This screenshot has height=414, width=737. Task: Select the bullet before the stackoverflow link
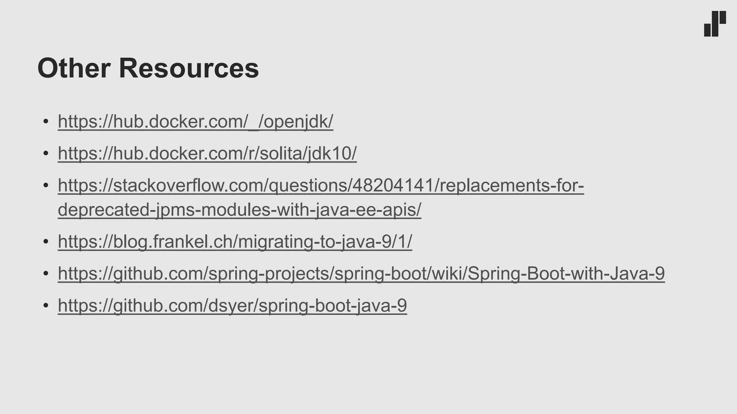[46, 186]
